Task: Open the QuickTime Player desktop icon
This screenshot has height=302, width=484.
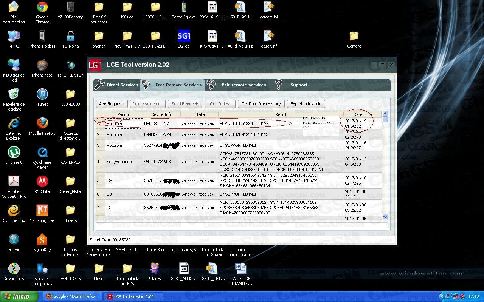Action: pyautogui.click(x=42, y=157)
